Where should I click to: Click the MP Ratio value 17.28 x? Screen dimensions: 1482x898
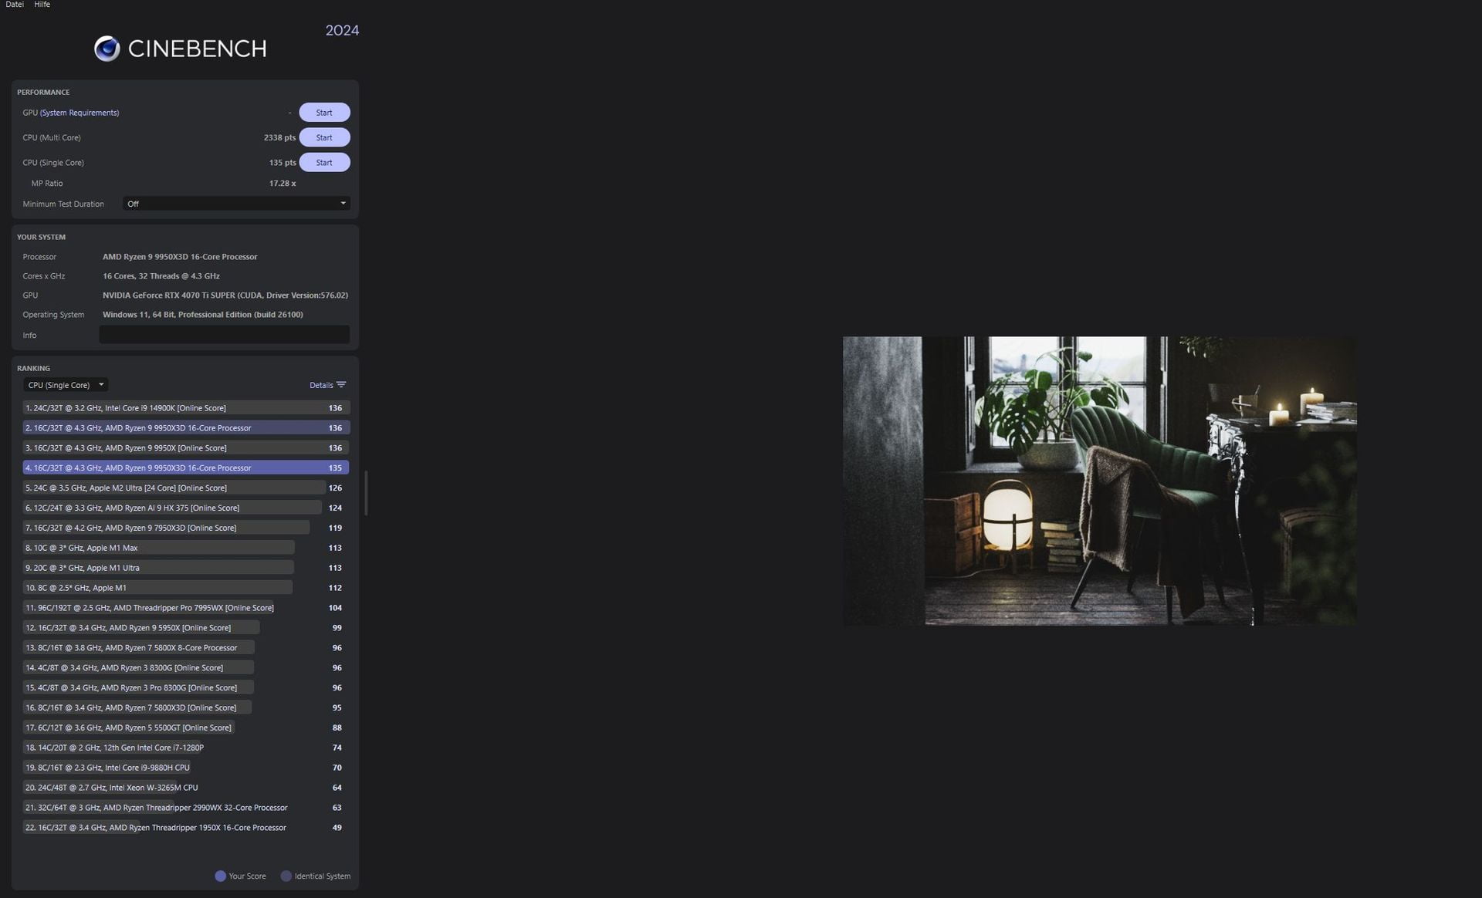pos(283,184)
